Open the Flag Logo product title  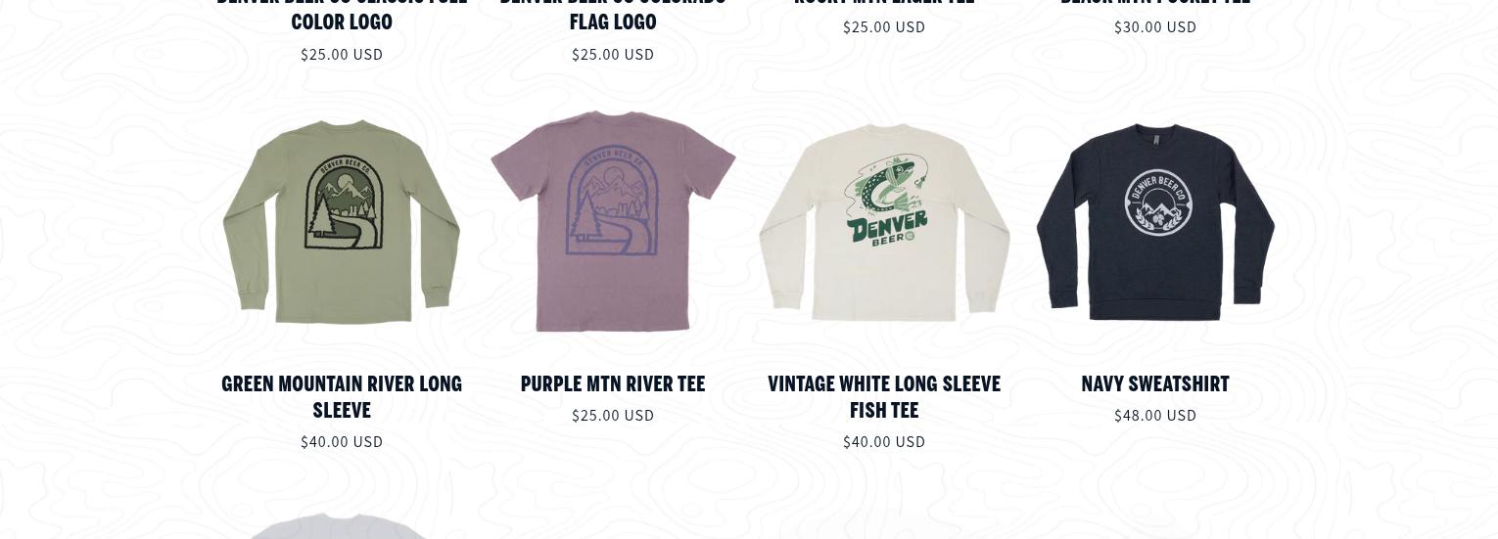tap(613, 22)
